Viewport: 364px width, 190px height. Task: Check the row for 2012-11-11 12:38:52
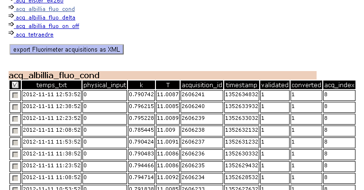pos(15,107)
